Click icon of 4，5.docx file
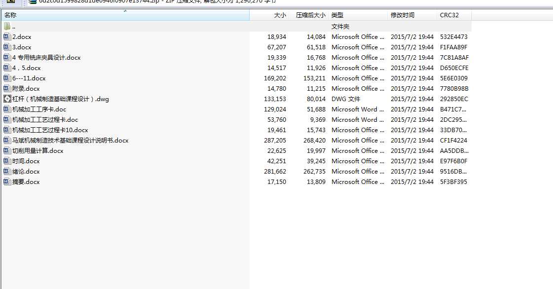Screen dimensions: 553x289 coord(7,68)
